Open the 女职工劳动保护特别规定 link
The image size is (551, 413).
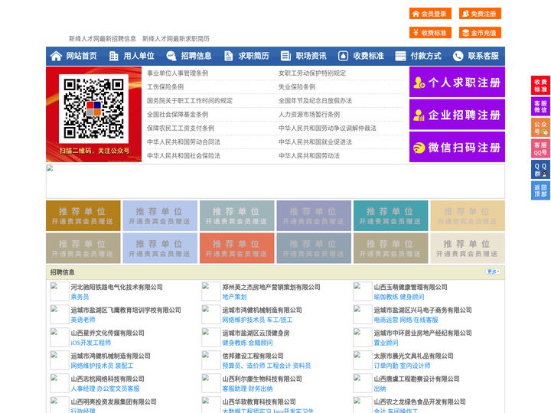click(312, 73)
